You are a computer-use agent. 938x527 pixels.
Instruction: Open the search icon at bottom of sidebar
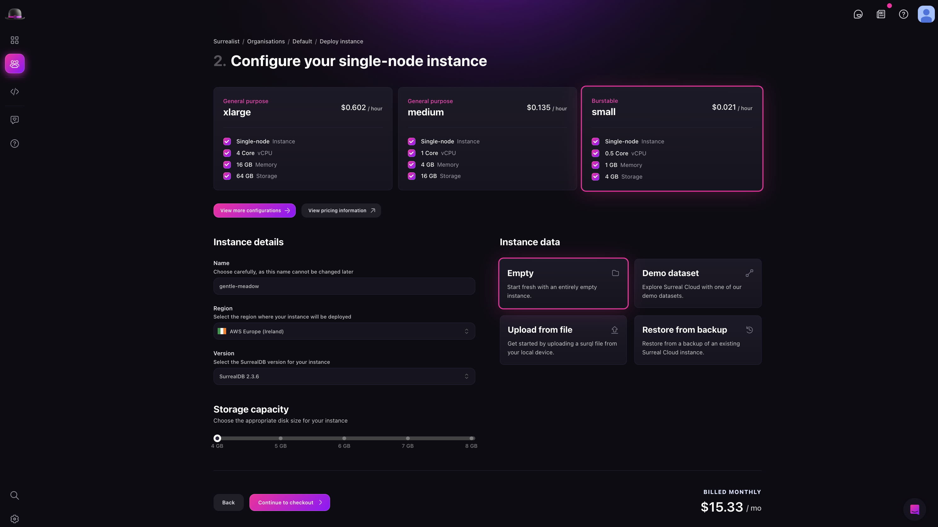point(14,495)
